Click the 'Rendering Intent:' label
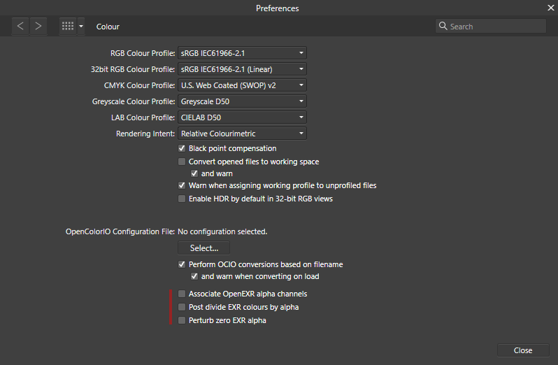This screenshot has height=365, width=558. [x=145, y=134]
